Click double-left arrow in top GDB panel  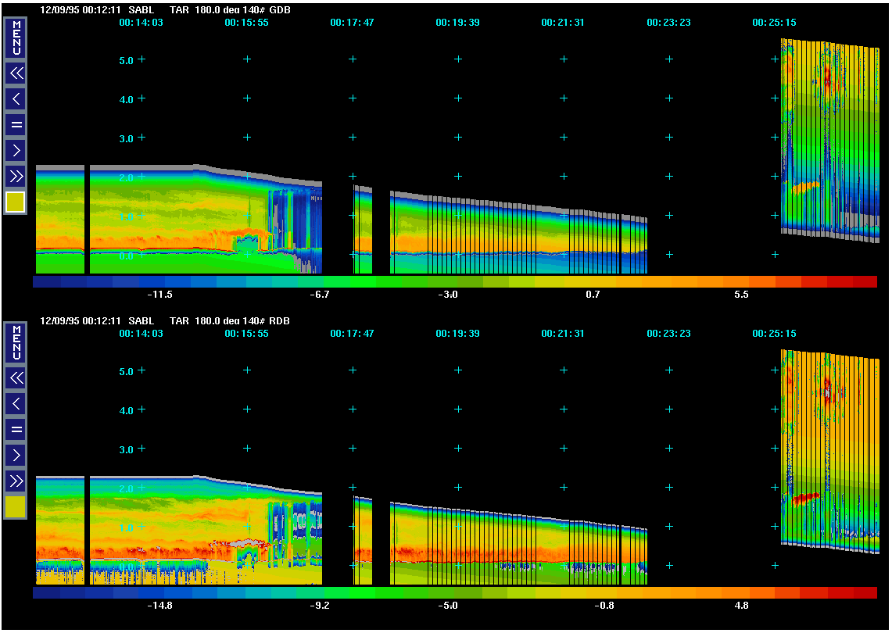point(16,73)
